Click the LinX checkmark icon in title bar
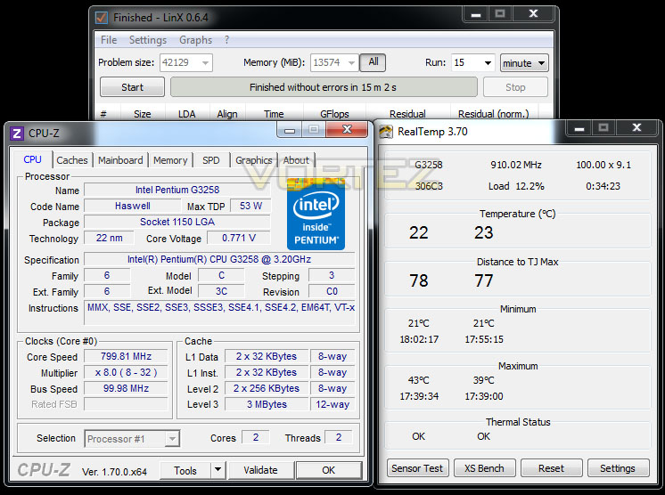This screenshot has width=665, height=495. 102,18
